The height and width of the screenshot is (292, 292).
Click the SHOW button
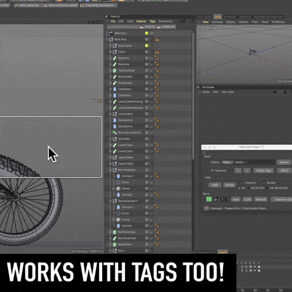pos(230,185)
